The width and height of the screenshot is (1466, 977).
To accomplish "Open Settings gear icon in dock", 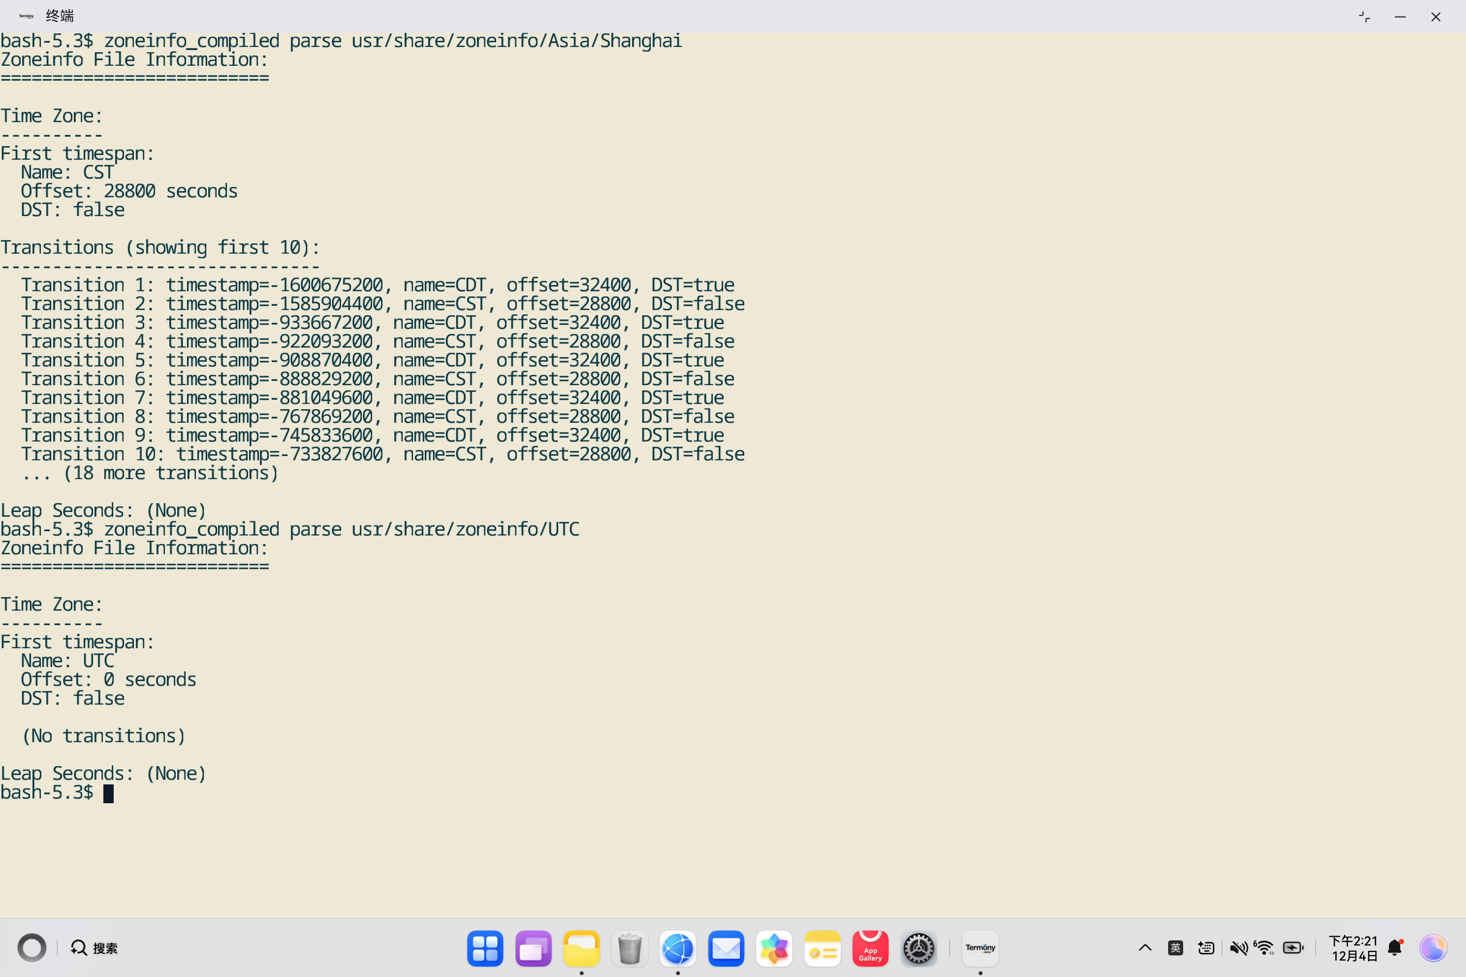I will click(919, 948).
